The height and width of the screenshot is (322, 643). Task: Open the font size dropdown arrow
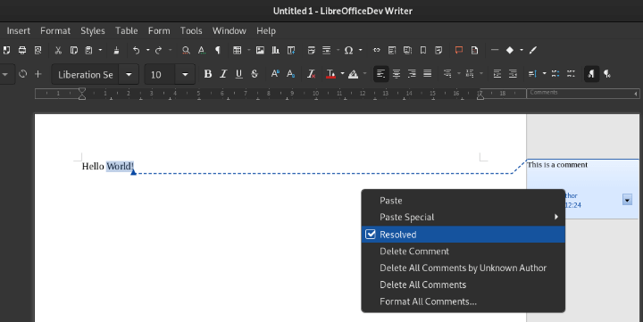point(185,74)
